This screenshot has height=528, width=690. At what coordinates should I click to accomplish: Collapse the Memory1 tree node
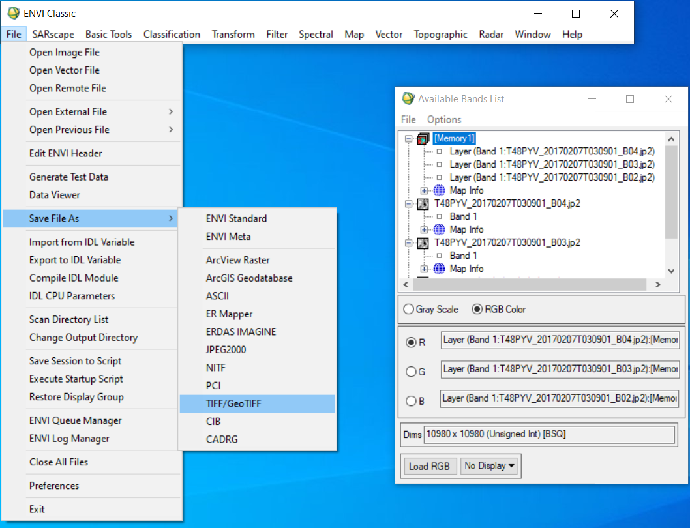[408, 139]
